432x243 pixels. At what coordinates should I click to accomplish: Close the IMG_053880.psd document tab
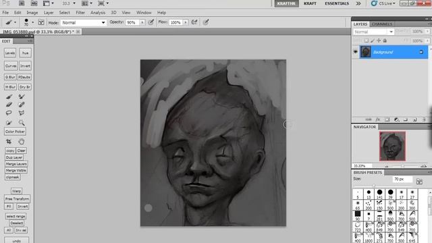click(78, 32)
